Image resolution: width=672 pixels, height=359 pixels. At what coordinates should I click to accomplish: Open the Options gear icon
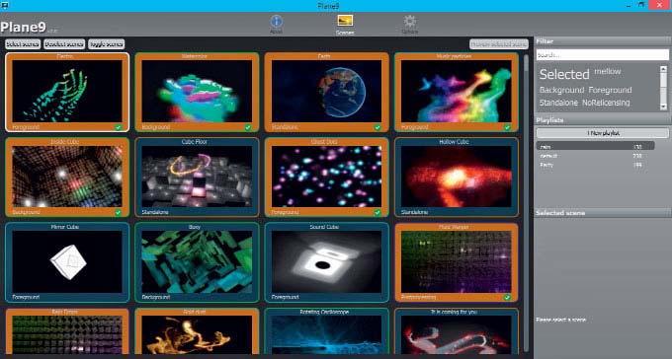[x=410, y=21]
